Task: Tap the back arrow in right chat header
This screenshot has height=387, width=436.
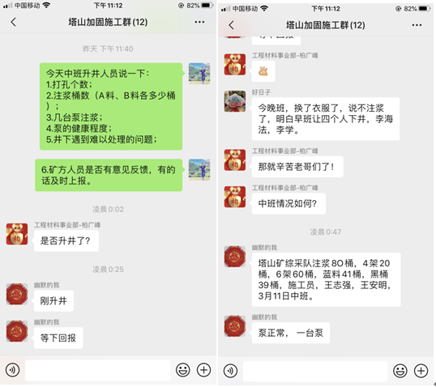Action: pos(231,25)
